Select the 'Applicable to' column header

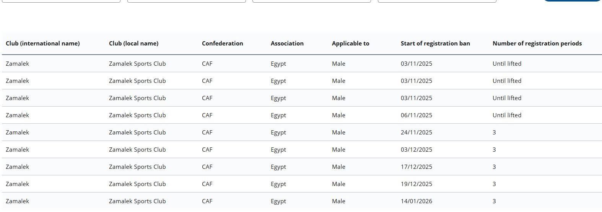coord(350,44)
